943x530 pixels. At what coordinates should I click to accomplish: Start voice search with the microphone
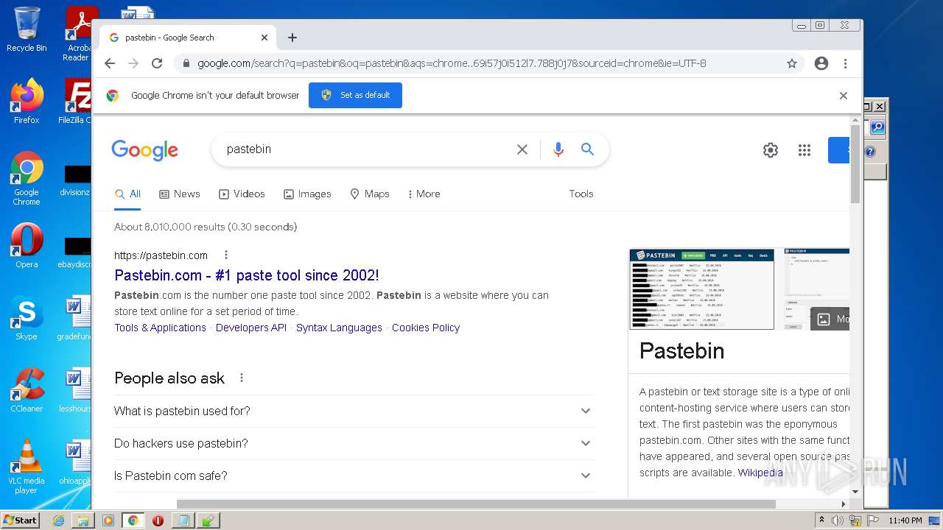558,149
